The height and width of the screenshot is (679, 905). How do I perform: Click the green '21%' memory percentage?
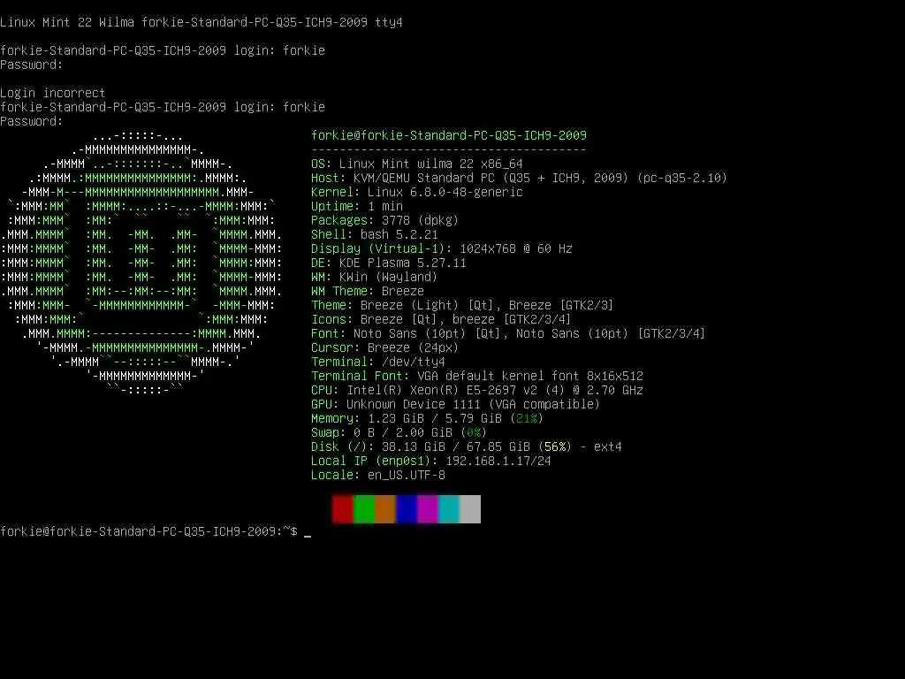pos(527,418)
